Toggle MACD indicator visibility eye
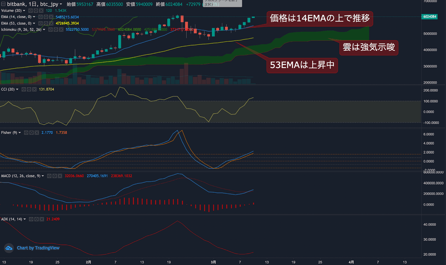The height and width of the screenshot is (265, 446). coord(49,176)
